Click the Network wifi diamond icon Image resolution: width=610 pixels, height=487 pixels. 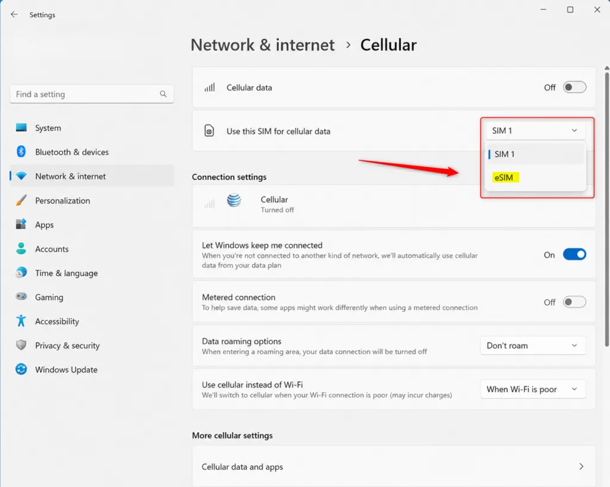pos(21,176)
